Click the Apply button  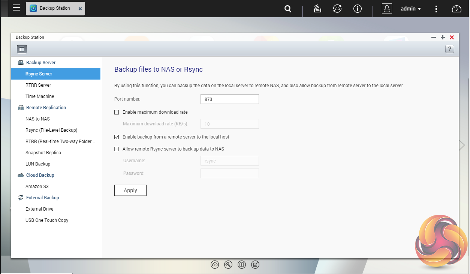click(130, 190)
